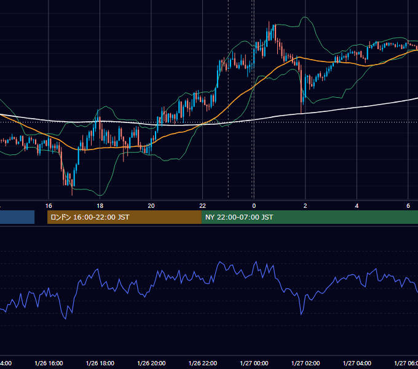Click the 1/26 22:00 date label
Screen dimensions: 418x369
tap(203, 363)
